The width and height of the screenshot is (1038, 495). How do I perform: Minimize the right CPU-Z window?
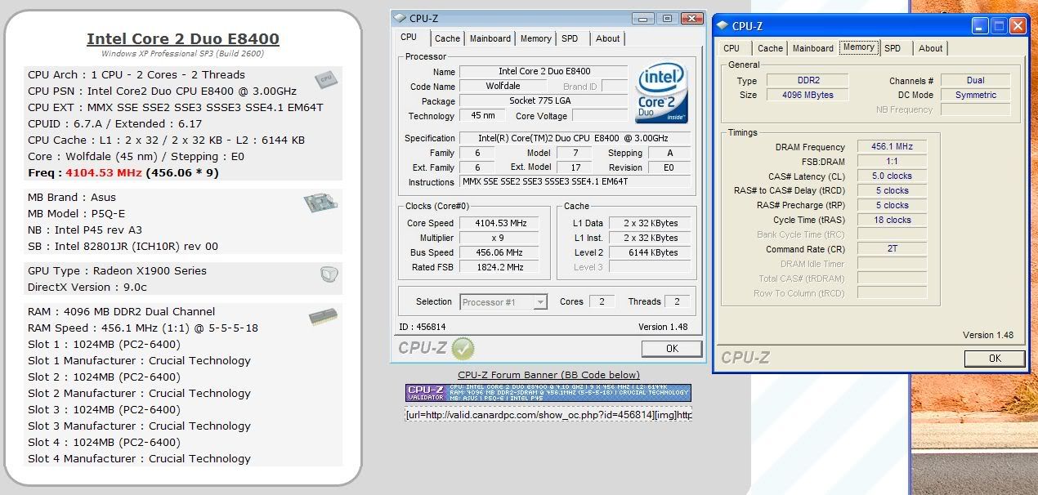pyautogui.click(x=980, y=26)
